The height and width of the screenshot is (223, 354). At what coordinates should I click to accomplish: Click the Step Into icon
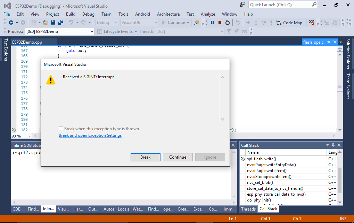click(256, 23)
